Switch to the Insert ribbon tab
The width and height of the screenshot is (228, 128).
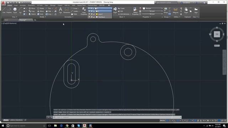pyautogui.click(x=16, y=5)
